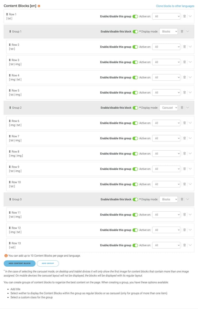This screenshot has height=309, width=198.
Task: Turn off the Row 10 group toggle
Action: 135,184
